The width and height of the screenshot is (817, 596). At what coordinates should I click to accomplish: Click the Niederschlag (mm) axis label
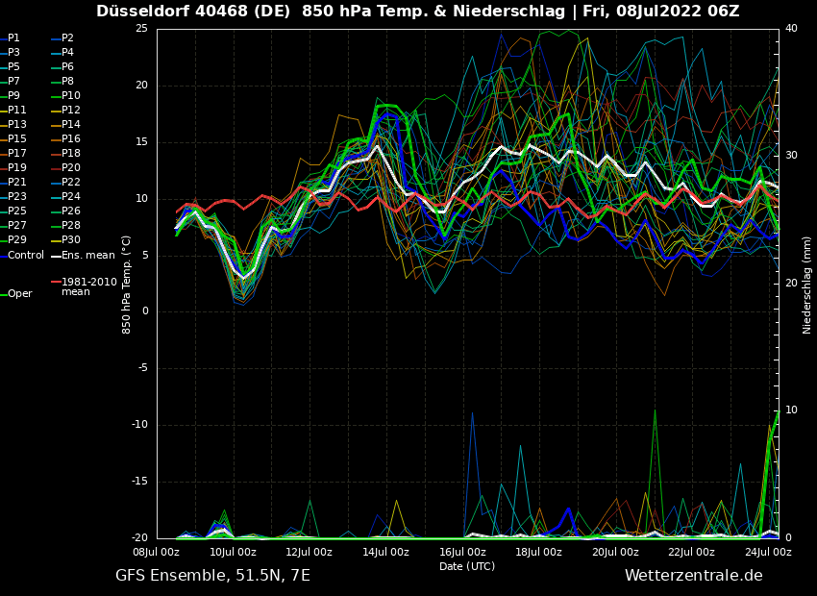[807, 284]
